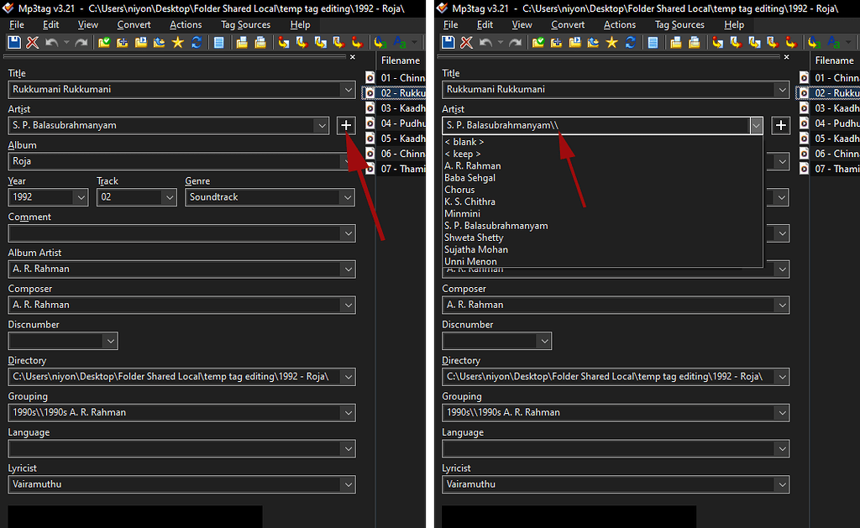Open Tag Sources menu in the left window
Image resolution: width=860 pixels, height=528 pixels.
(x=246, y=24)
